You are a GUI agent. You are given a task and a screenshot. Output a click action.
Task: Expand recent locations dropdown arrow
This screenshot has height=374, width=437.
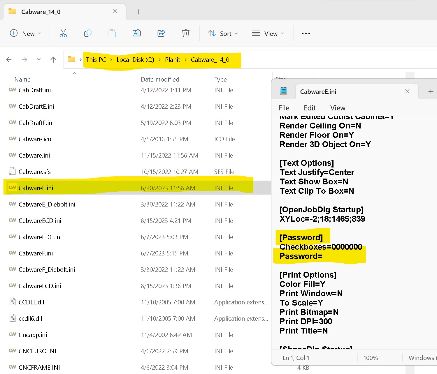point(38,59)
